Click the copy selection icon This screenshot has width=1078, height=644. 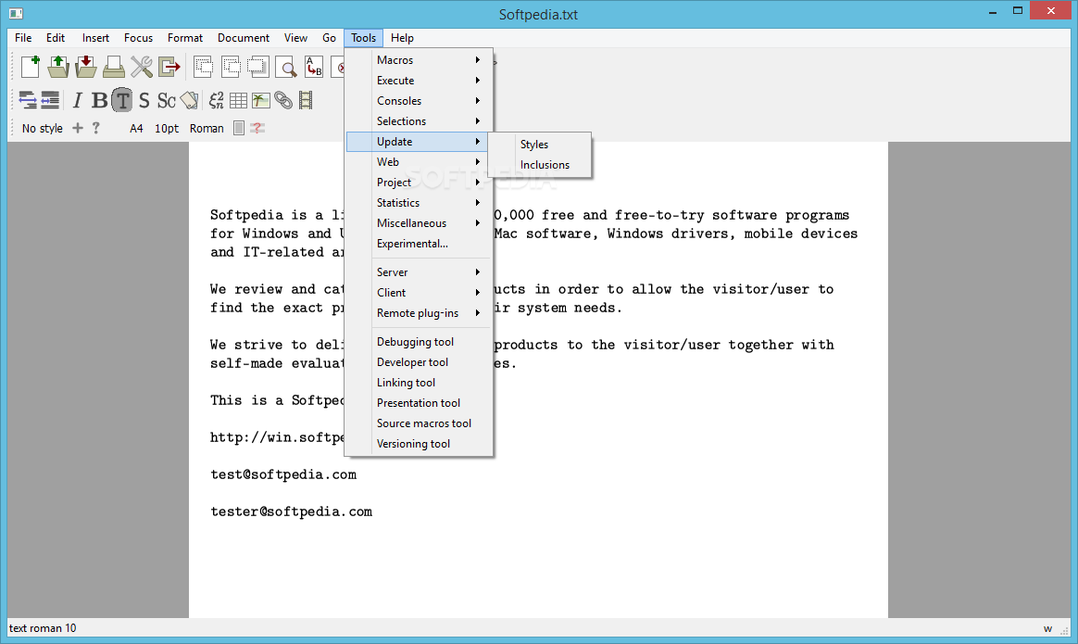click(x=231, y=67)
